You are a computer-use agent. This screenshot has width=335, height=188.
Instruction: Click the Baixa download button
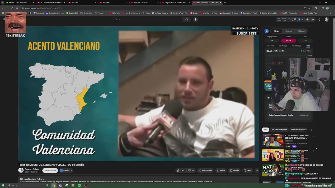point(221,171)
